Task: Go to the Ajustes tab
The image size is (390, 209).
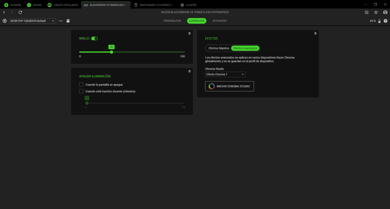Action: pos(188,5)
